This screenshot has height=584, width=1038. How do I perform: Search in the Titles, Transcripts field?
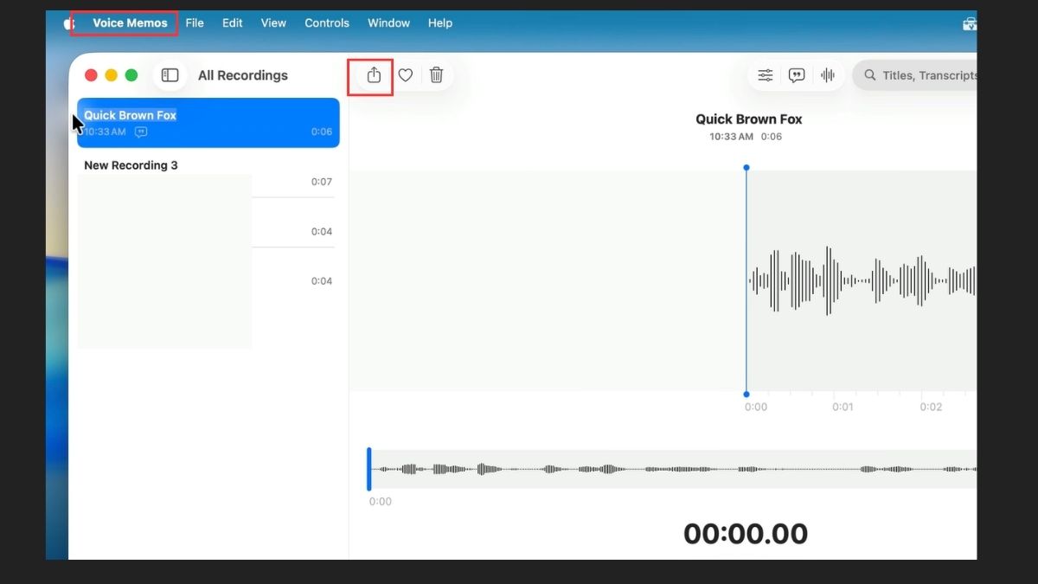915,75
